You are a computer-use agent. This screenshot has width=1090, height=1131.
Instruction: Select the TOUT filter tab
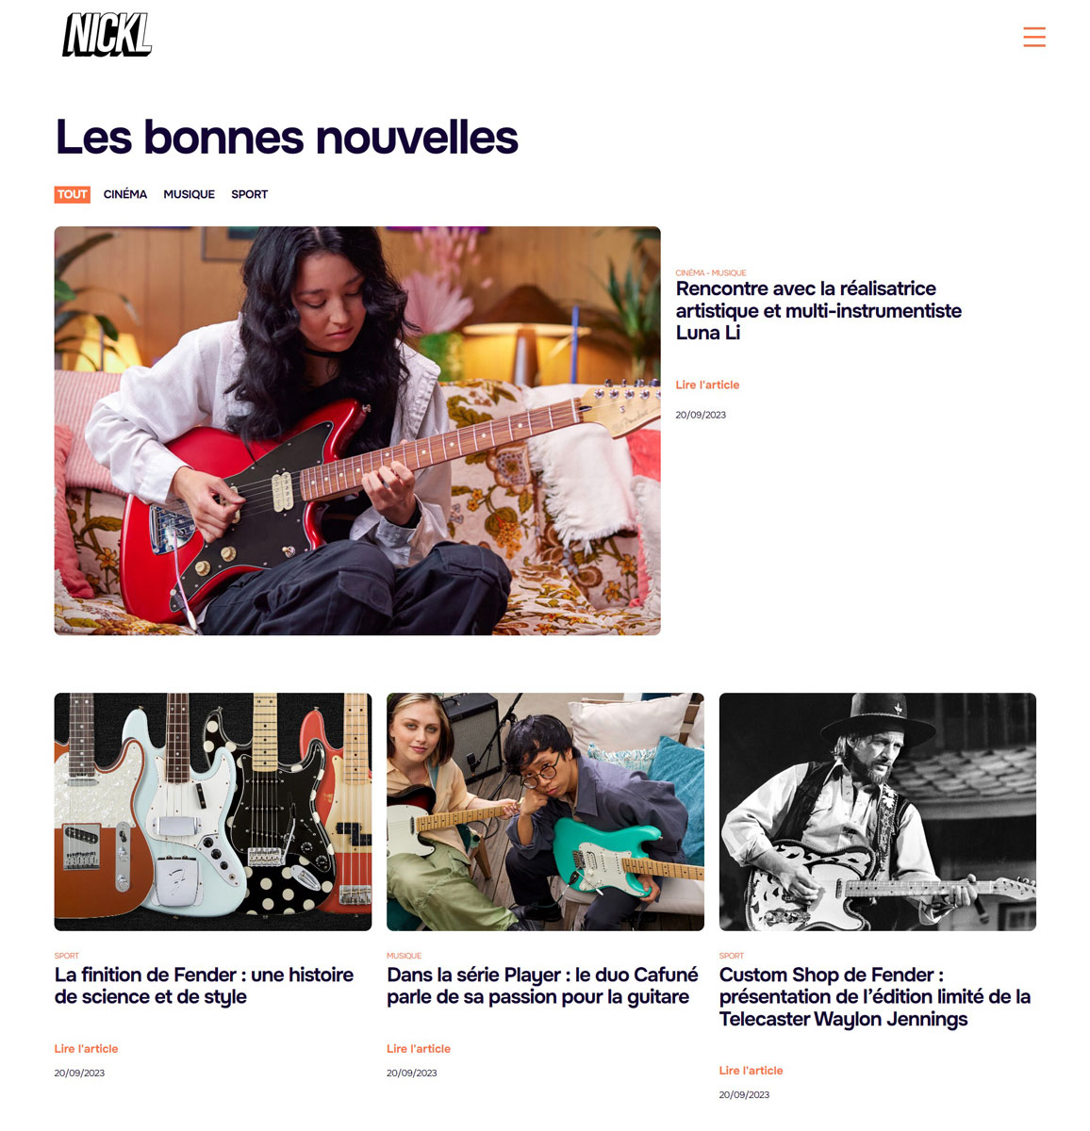pos(73,194)
